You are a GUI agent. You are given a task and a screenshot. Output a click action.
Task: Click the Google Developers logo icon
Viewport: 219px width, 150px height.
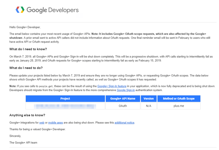pyautogui.click(x=20, y=10)
